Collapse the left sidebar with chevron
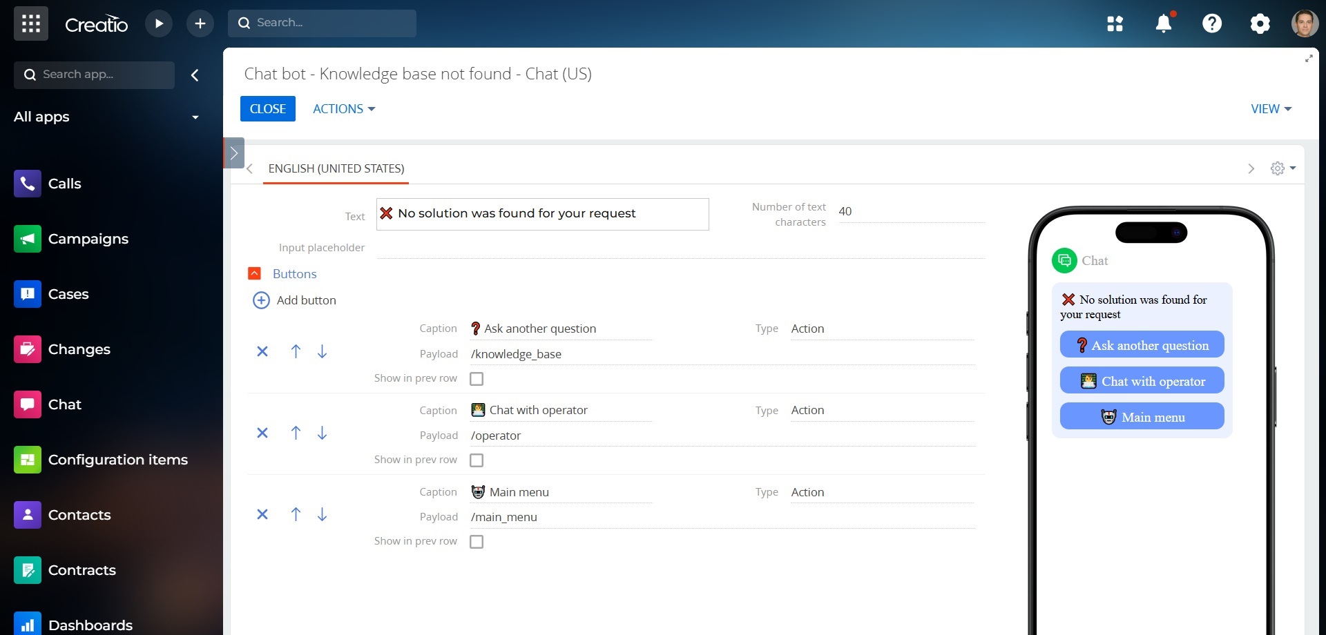 195,75
